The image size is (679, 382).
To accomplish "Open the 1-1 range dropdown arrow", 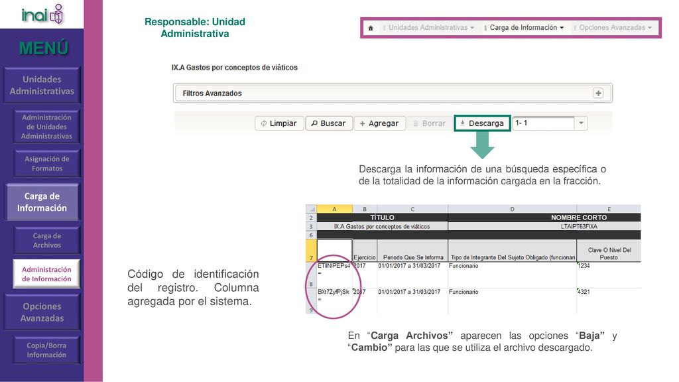I will click(x=581, y=123).
